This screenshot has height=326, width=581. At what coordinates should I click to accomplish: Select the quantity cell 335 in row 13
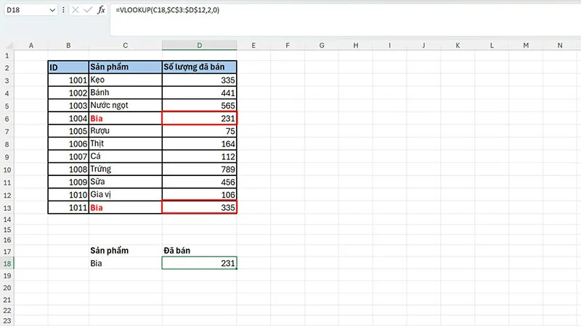pyautogui.click(x=199, y=208)
